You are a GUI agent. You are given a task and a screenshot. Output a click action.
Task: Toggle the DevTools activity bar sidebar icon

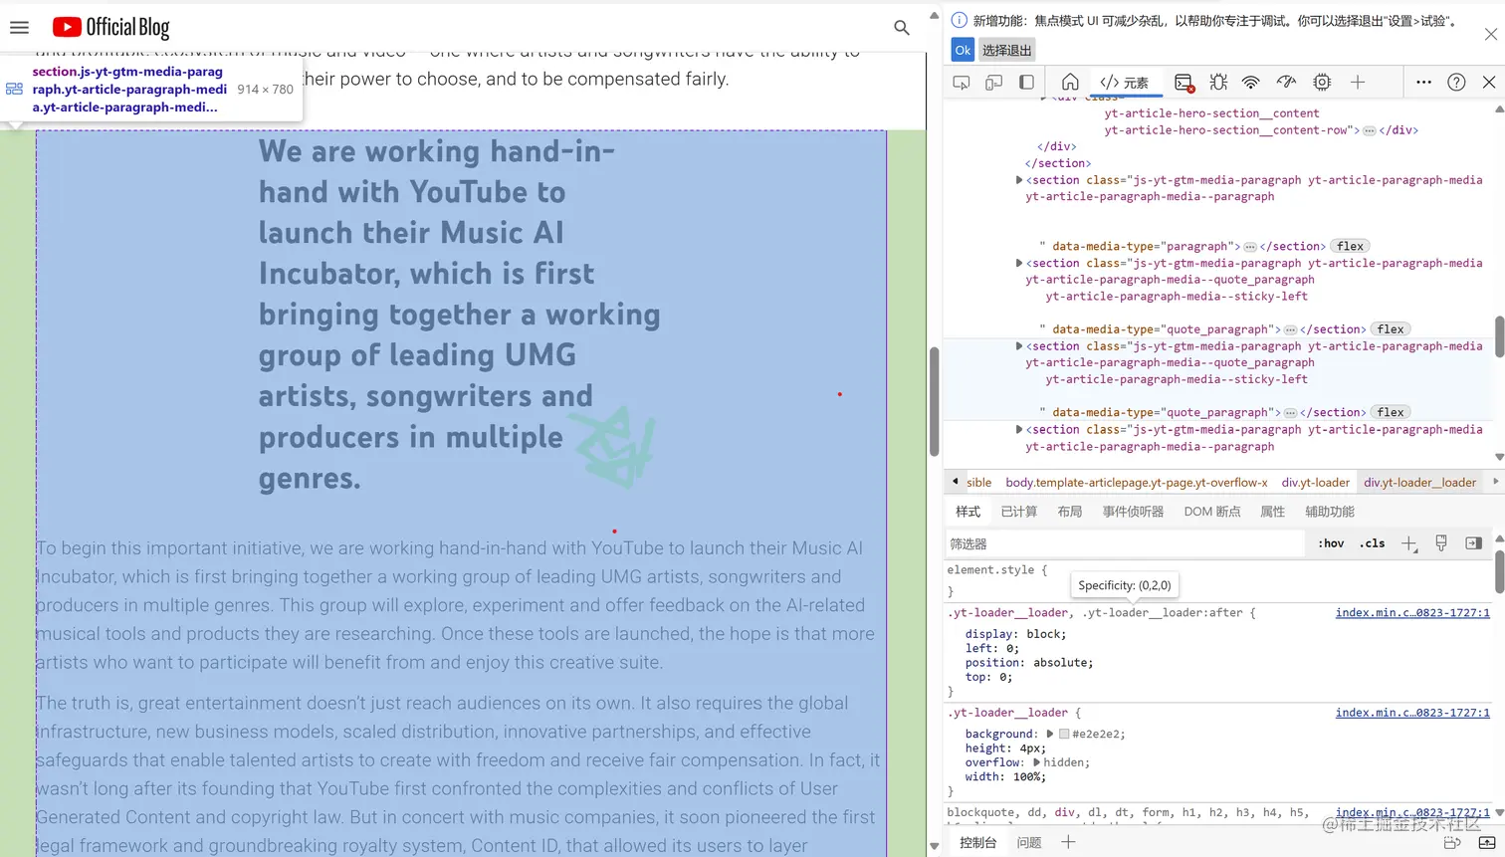pyautogui.click(x=1026, y=83)
